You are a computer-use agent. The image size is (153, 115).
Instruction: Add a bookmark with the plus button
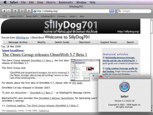[29, 11]
